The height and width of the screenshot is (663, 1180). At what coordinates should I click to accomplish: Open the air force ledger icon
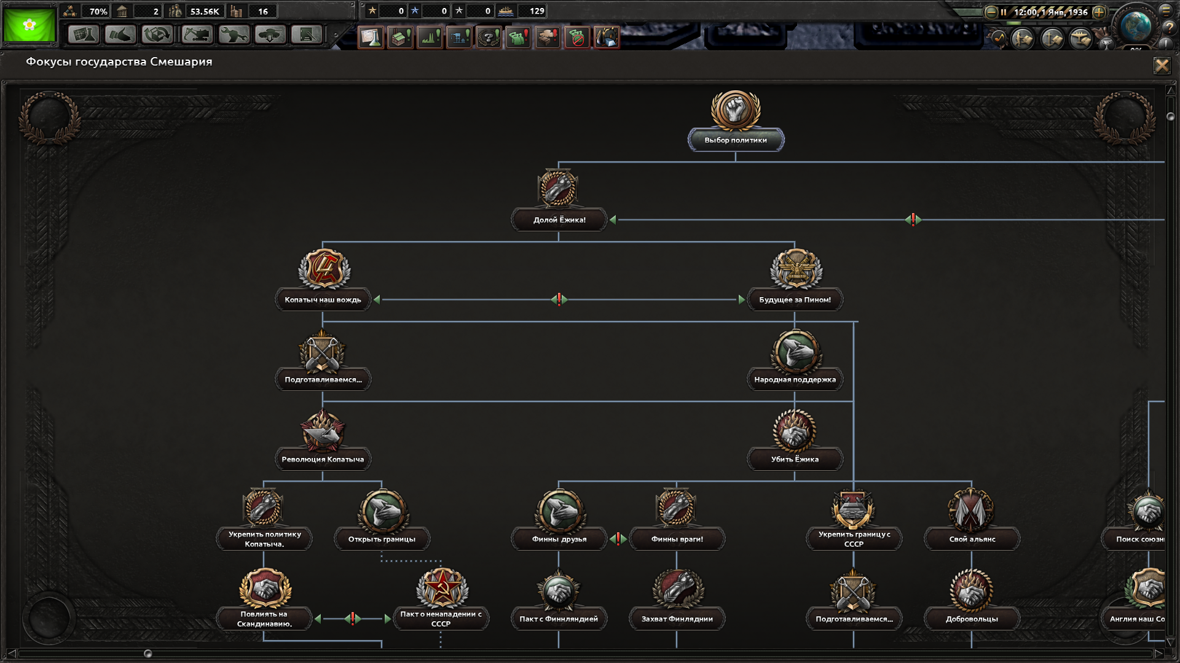[x=1080, y=39]
